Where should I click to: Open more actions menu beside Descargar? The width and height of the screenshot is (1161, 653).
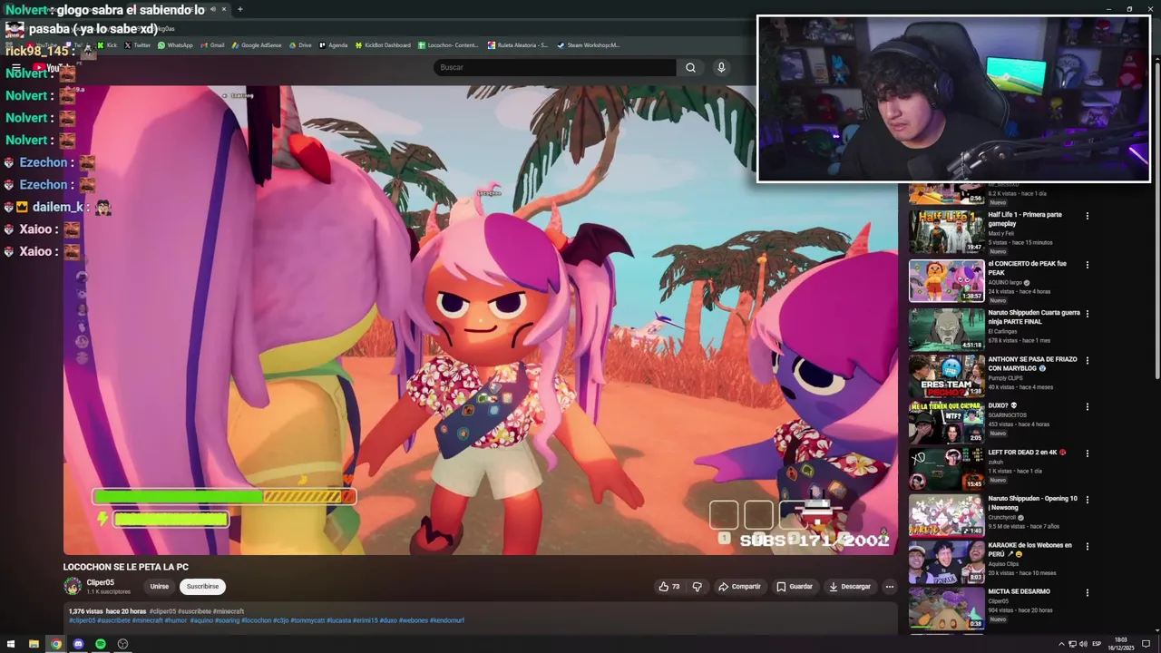point(889,587)
